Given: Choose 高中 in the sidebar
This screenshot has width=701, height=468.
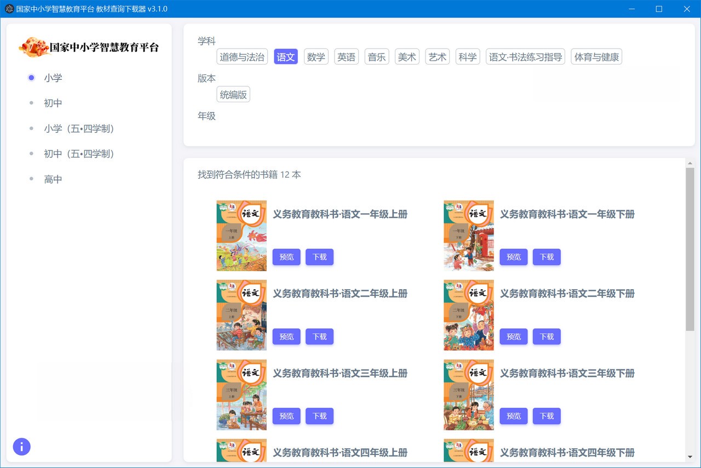Looking at the screenshot, I should click(x=53, y=179).
